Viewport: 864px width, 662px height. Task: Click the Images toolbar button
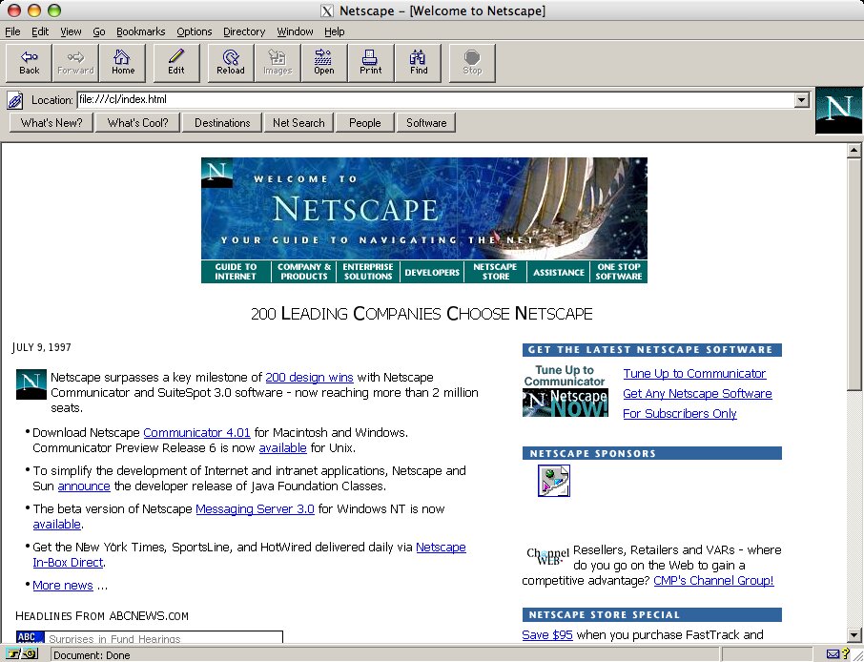pyautogui.click(x=278, y=63)
